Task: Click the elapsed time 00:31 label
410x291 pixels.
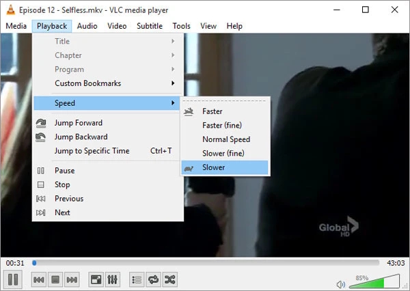Action: 15,263
